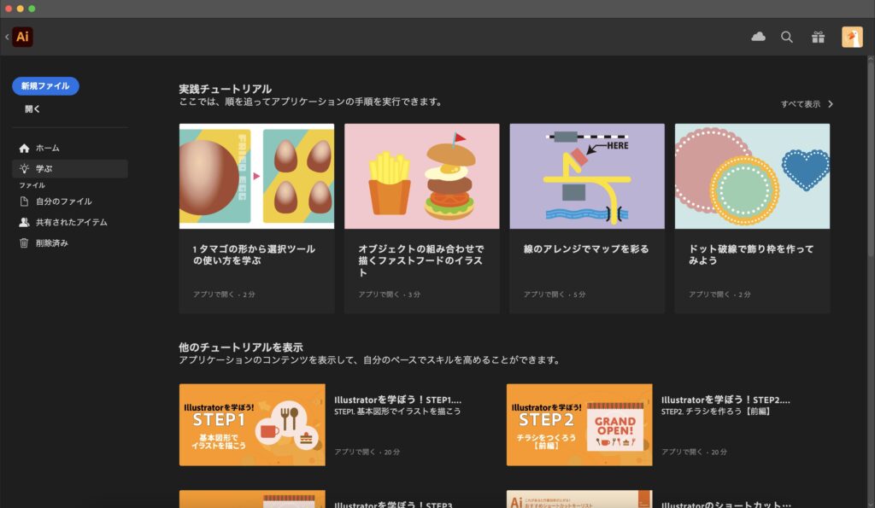Click the Illustrator Ai logo
This screenshot has height=508, width=875.
(21, 37)
